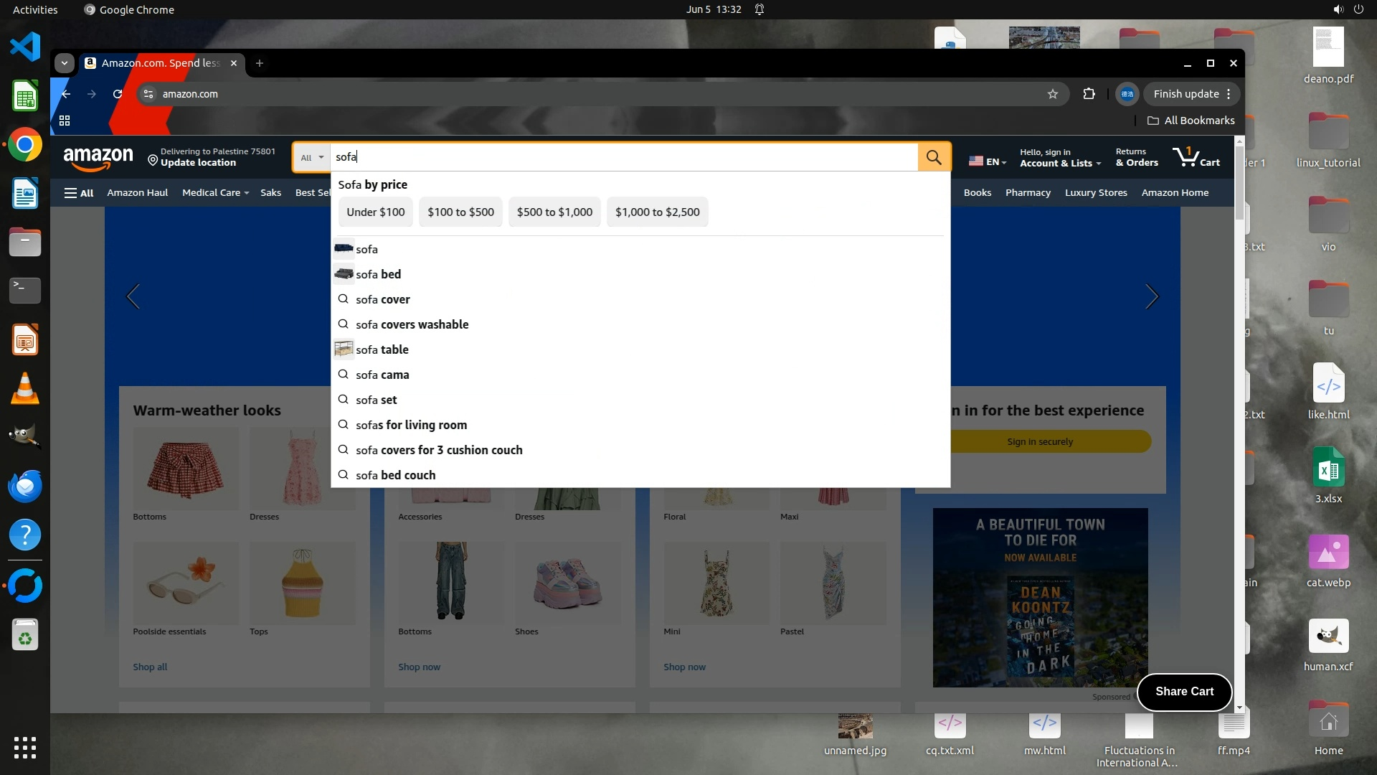Viewport: 1377px width, 775px height.
Task: Bookmark page with star icon
Action: [x=1052, y=94]
